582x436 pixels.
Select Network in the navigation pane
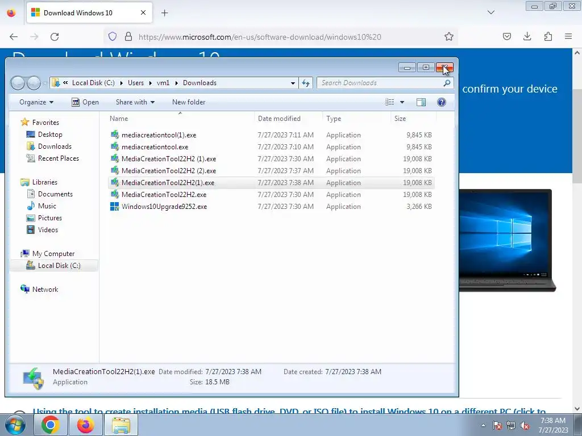pyautogui.click(x=45, y=289)
